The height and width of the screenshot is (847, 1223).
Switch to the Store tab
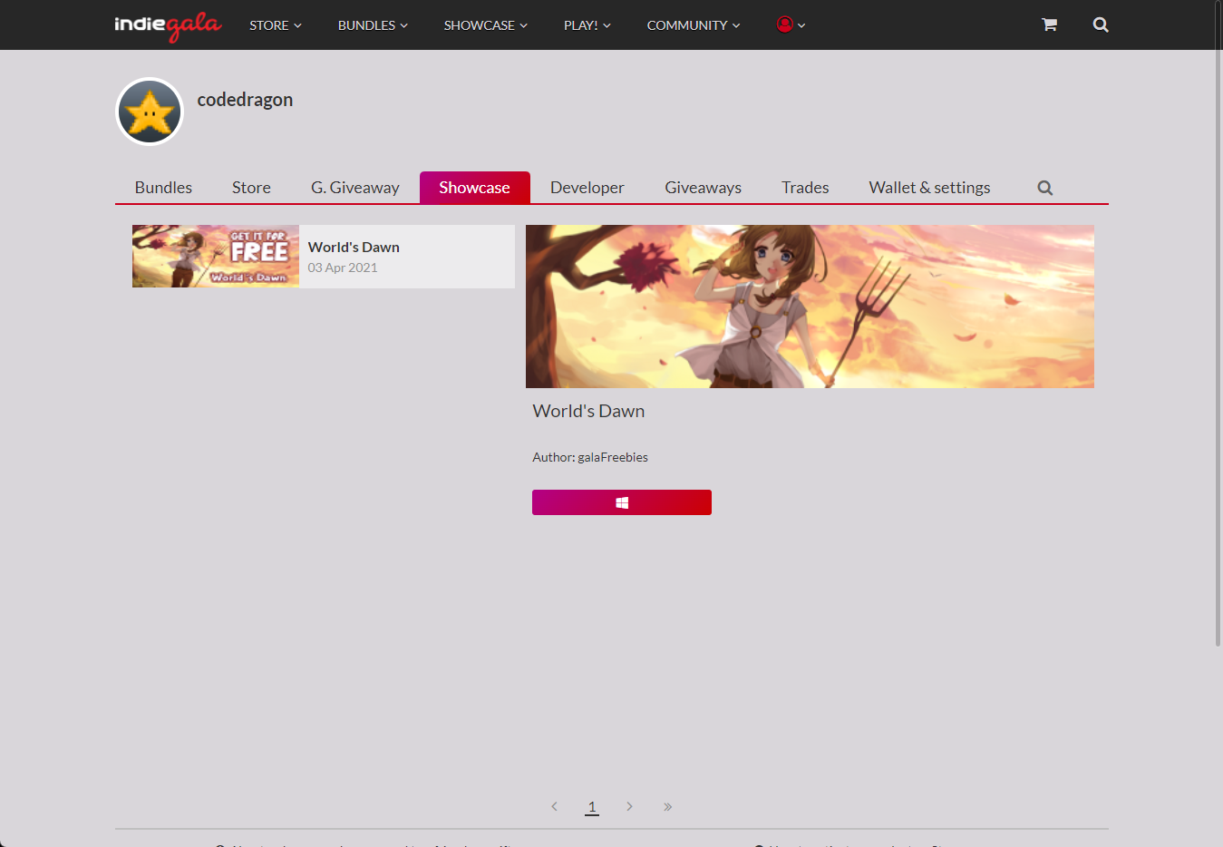pos(251,188)
